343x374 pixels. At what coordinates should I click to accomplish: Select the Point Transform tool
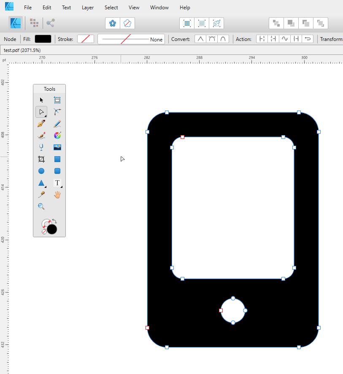coord(57,112)
